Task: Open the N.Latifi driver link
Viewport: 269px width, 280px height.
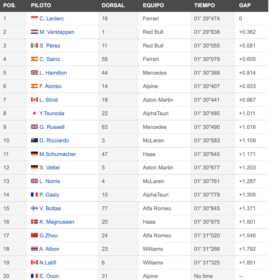Action: [x=48, y=262]
